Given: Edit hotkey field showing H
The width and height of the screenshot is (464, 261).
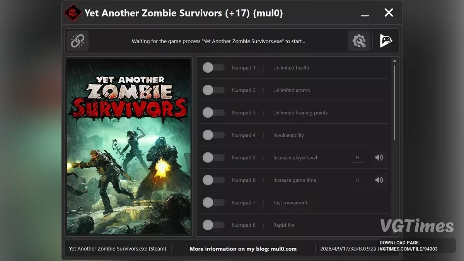Looking at the screenshot, I should point(358,158).
